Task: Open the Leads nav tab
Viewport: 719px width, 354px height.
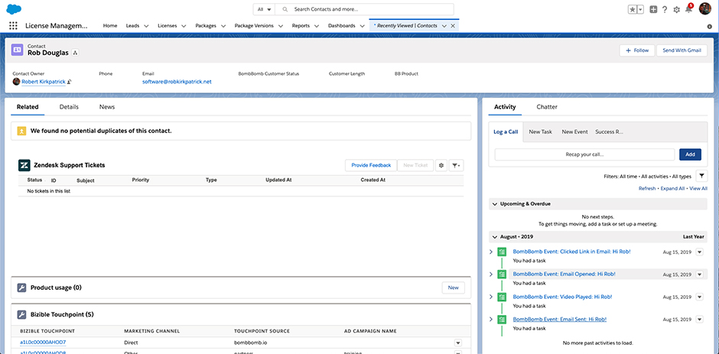Action: click(133, 26)
